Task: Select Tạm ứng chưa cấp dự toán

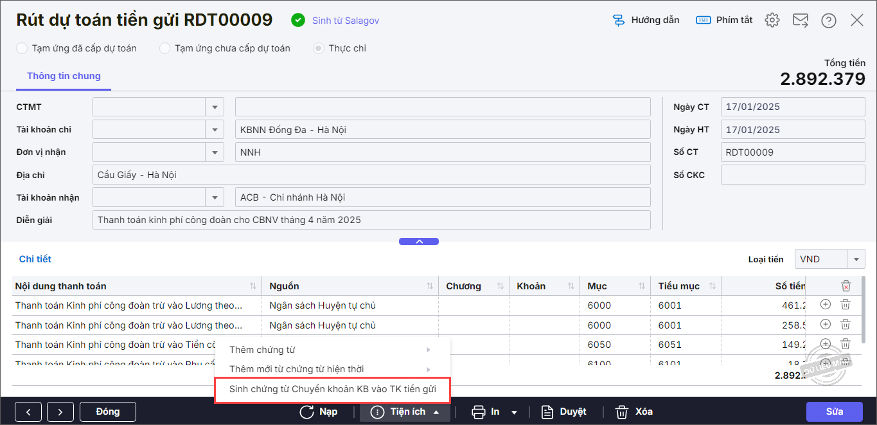Action: coord(165,48)
